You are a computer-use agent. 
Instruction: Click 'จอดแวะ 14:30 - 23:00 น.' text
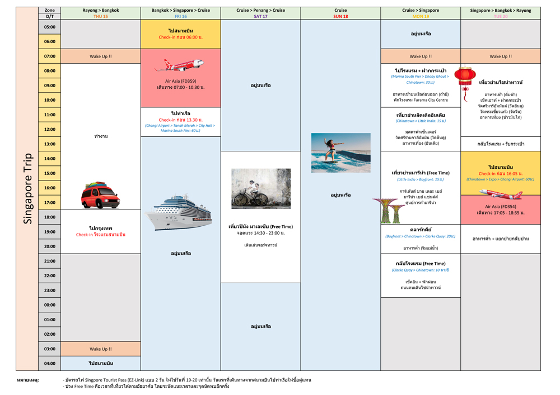(261, 233)
